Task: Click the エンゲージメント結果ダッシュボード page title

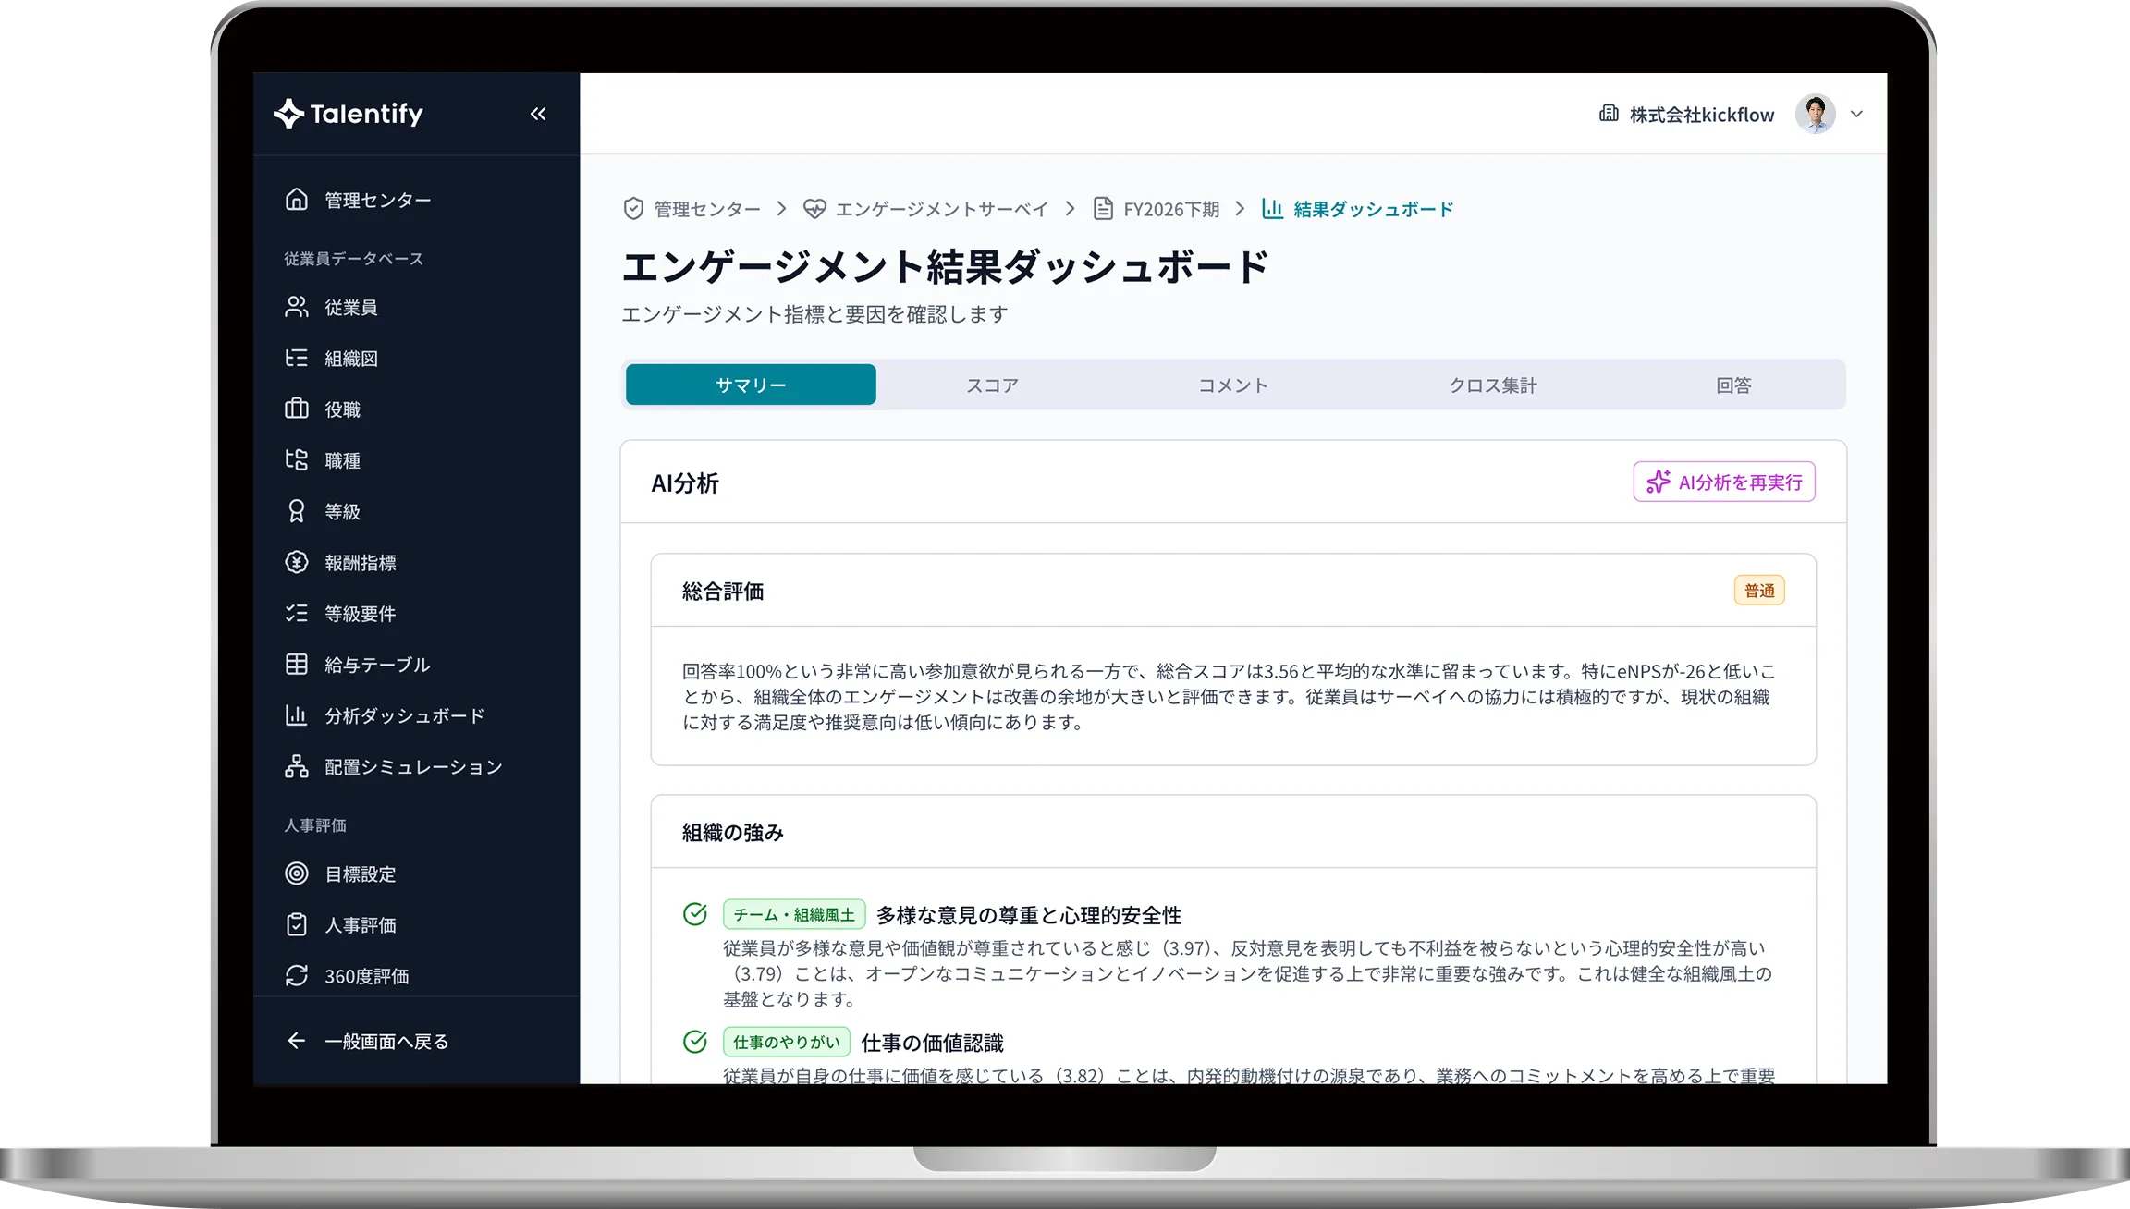Action: 946,266
